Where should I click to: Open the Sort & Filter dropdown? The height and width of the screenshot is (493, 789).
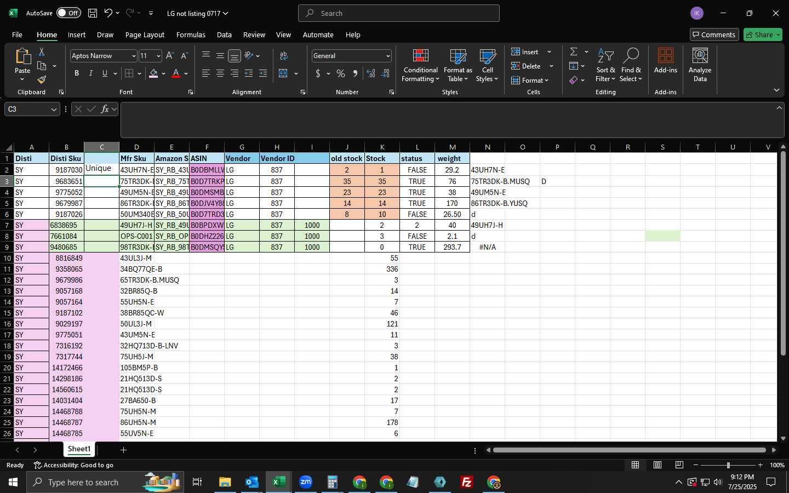coord(605,65)
